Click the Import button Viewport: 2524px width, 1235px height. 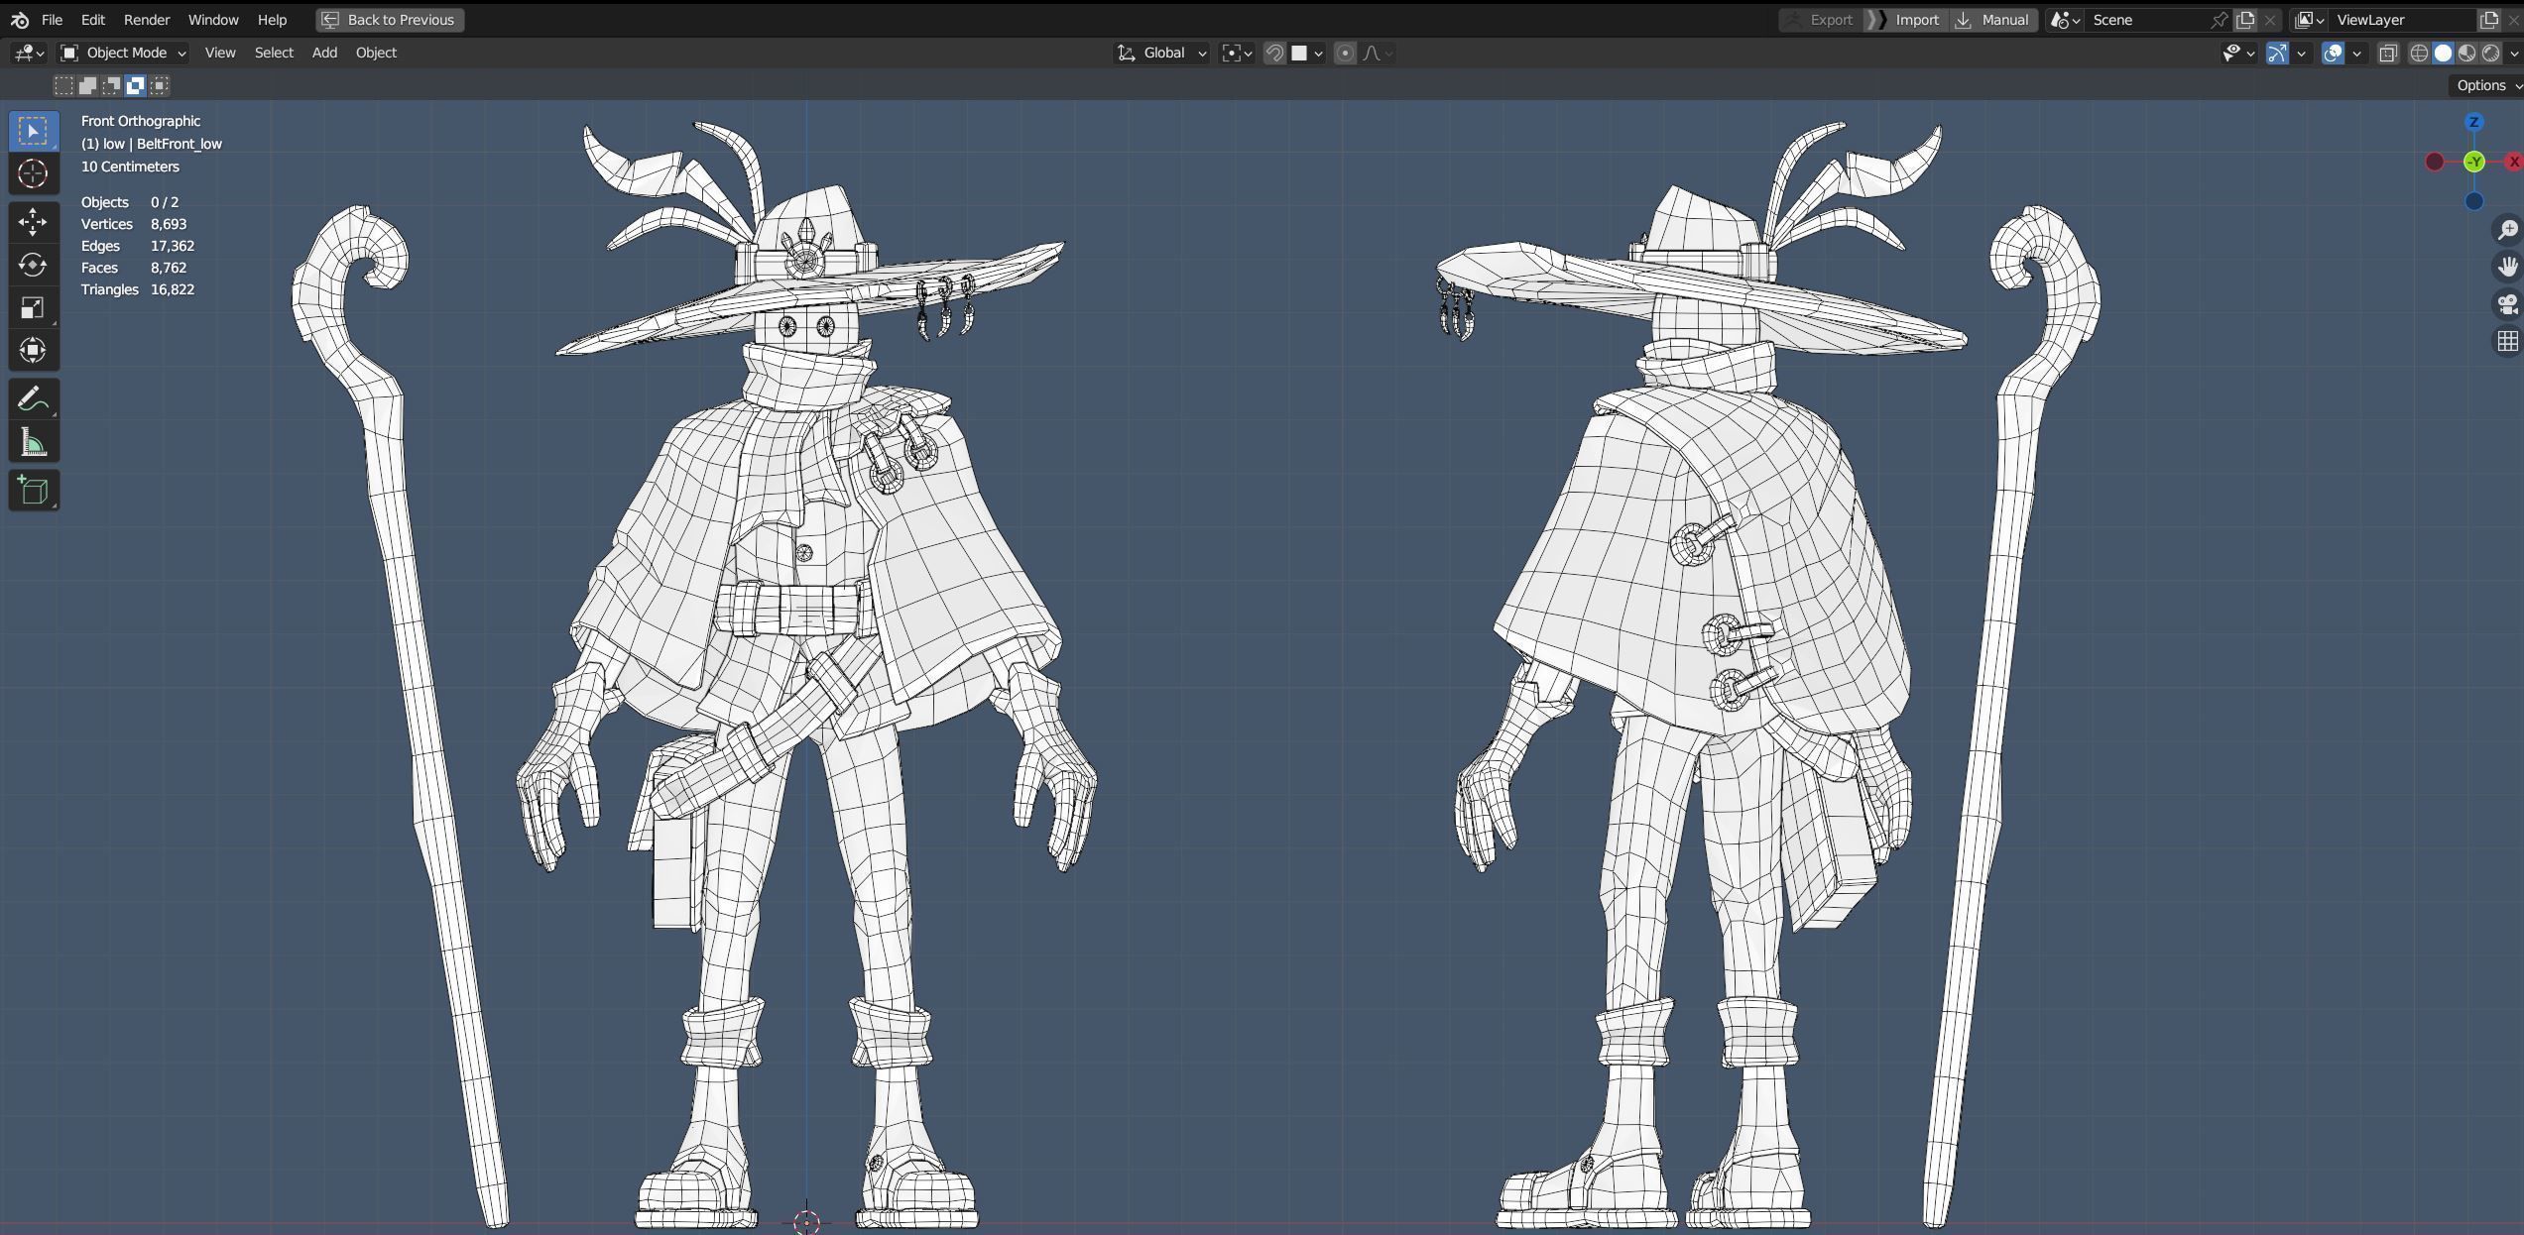pyautogui.click(x=1906, y=20)
